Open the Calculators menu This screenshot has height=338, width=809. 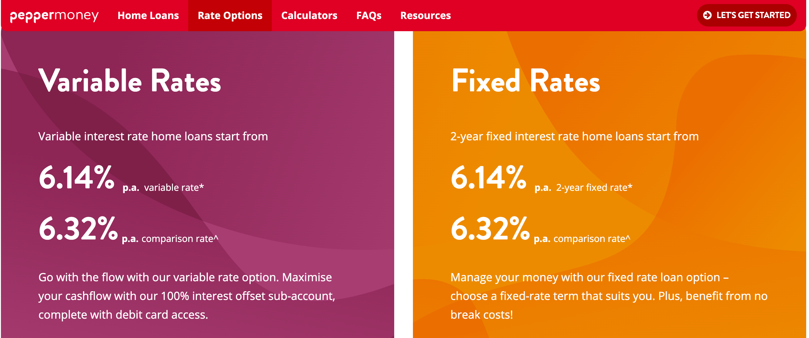click(309, 15)
